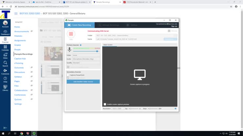243x136 pixels.
Task: Click the help icon at bottom right of Panopto
Action: click(175, 109)
